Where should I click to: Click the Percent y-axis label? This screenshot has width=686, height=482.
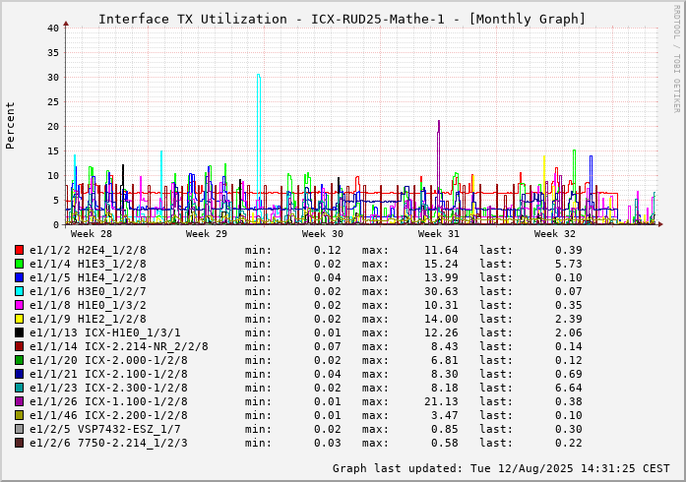(x=11, y=125)
